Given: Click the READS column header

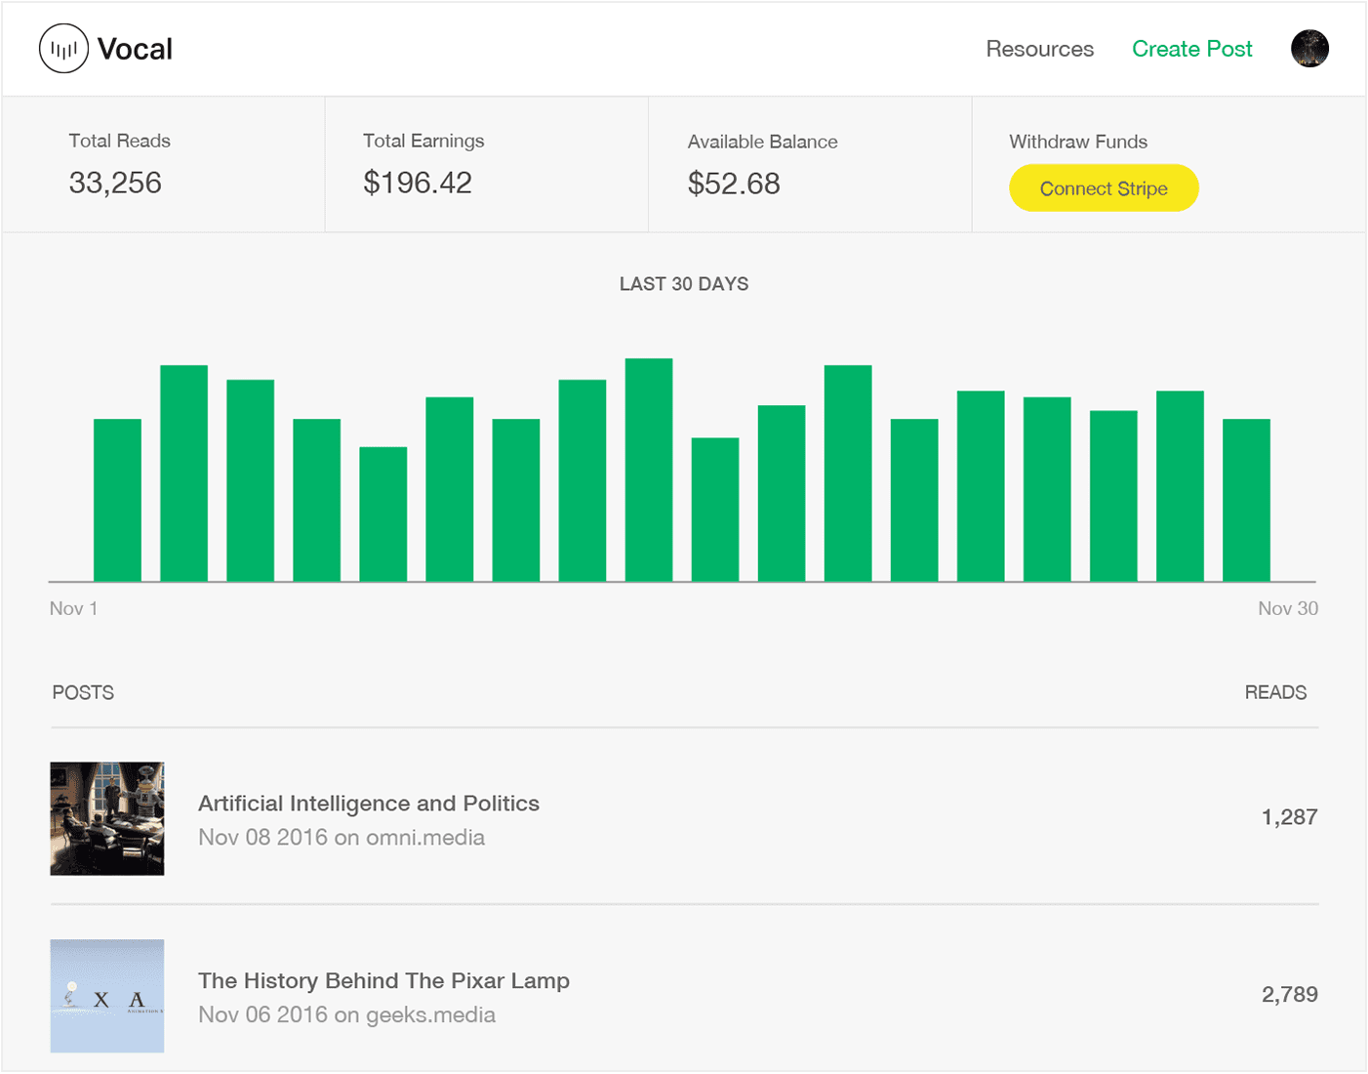Looking at the screenshot, I should click(1275, 692).
